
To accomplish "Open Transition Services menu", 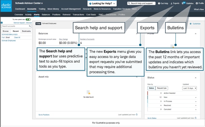I will [121, 9].
